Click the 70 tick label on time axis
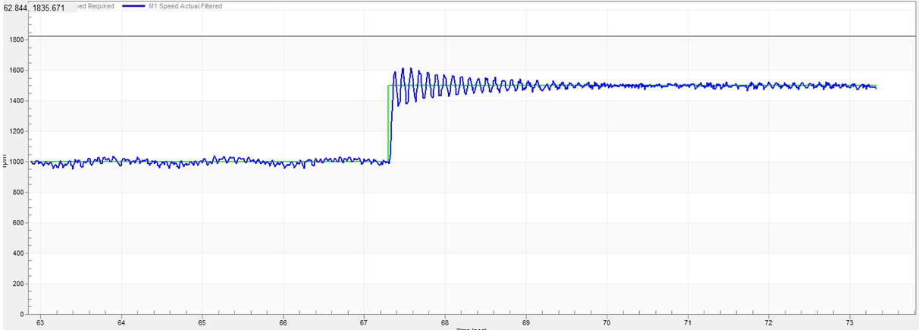Viewport: 919px width, 330px height. pos(607,322)
